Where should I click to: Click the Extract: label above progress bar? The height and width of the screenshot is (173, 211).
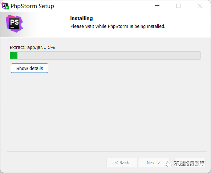click(x=18, y=48)
